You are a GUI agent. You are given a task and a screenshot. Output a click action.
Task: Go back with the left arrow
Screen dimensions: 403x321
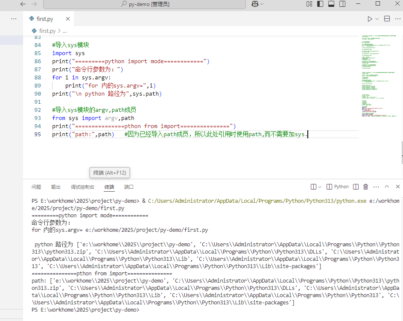coord(23,4)
